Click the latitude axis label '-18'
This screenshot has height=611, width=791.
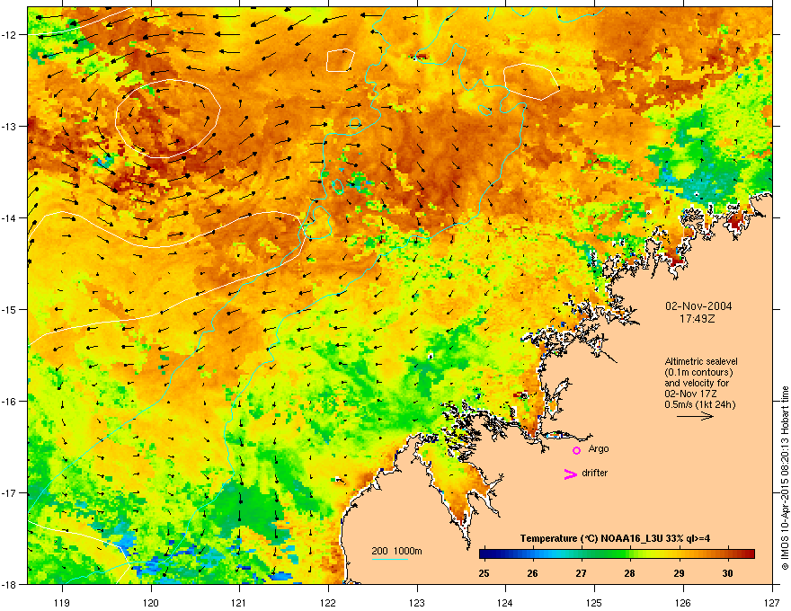10,584
